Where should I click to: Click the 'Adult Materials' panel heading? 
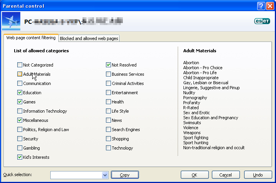[x=200, y=51]
